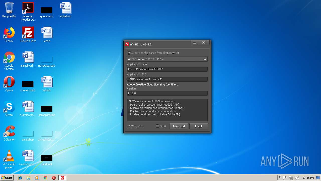Launch Google Chrome desktop shortcut
This screenshot has width=321, height=181.
tap(9, 61)
